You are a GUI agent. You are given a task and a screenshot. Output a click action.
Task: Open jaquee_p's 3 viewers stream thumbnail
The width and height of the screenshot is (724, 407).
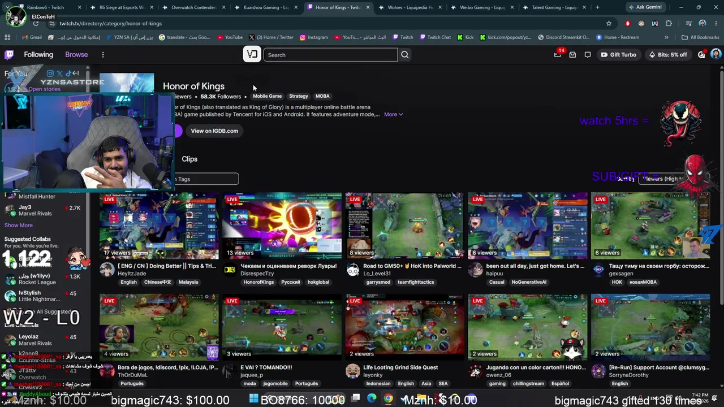(x=282, y=327)
